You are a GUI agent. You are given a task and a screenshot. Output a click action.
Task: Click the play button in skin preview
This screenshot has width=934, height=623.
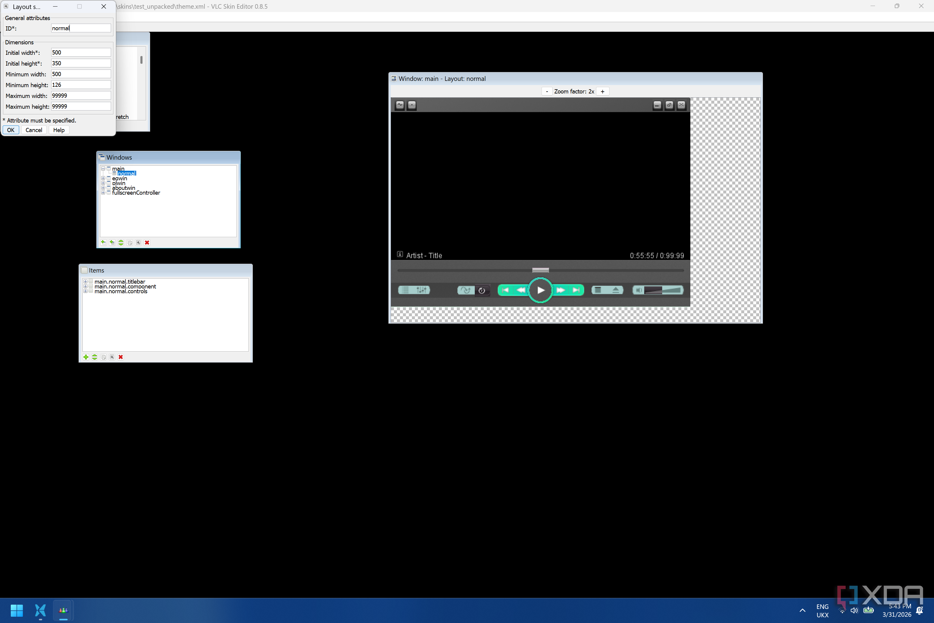(540, 291)
